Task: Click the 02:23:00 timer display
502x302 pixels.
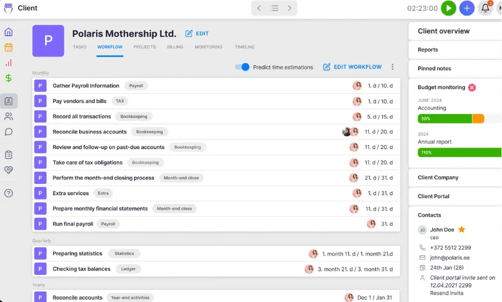Action: 422,8
